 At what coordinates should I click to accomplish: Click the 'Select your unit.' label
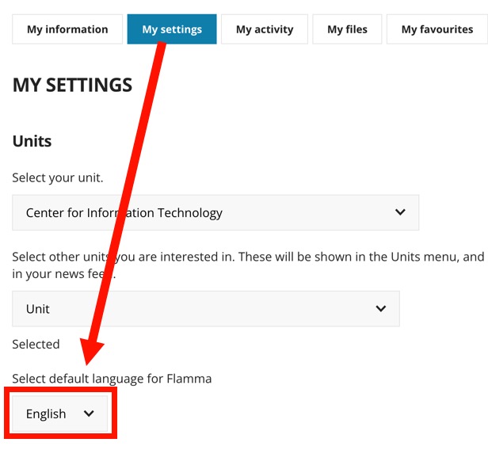pos(58,177)
